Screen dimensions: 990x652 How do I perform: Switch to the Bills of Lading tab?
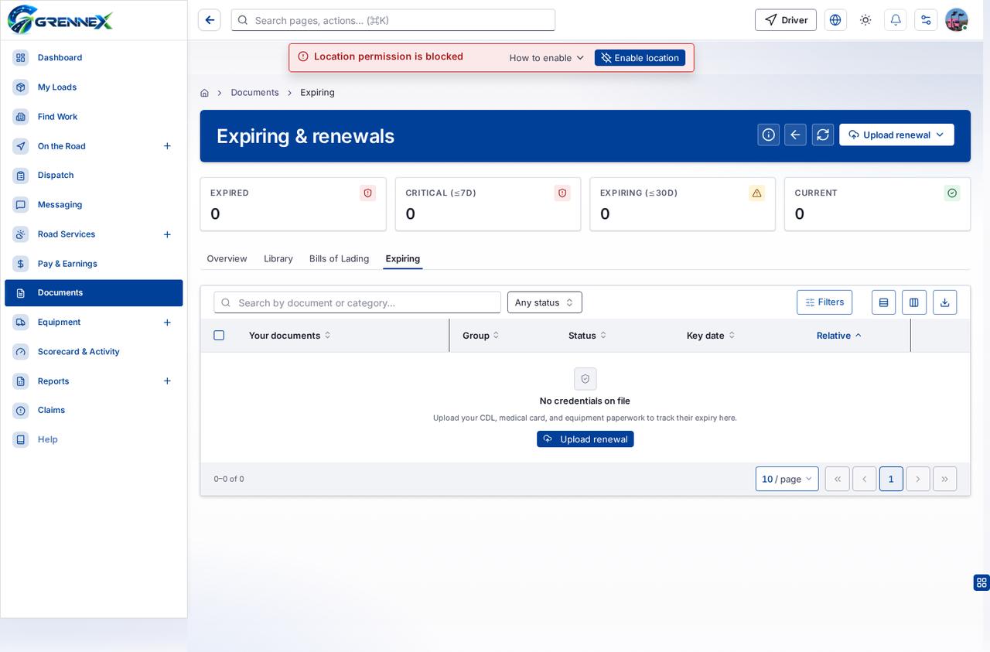(x=339, y=258)
